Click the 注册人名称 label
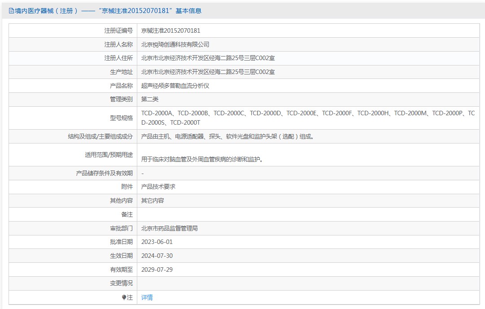Viewport: 485px width, 309px height. tap(118, 44)
